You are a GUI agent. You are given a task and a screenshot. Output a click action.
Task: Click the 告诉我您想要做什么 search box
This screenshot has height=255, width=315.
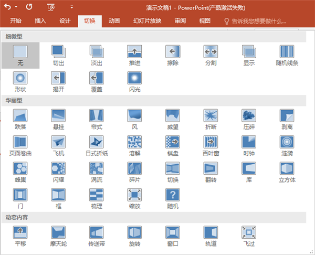255,21
